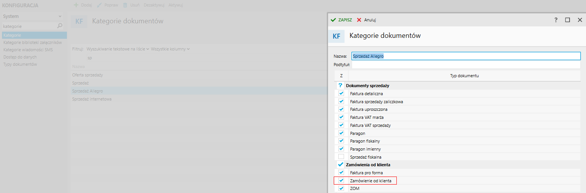Viewport: 586px width, 193px height.
Task: Click the Popraw pencil icon
Action: click(99, 5)
